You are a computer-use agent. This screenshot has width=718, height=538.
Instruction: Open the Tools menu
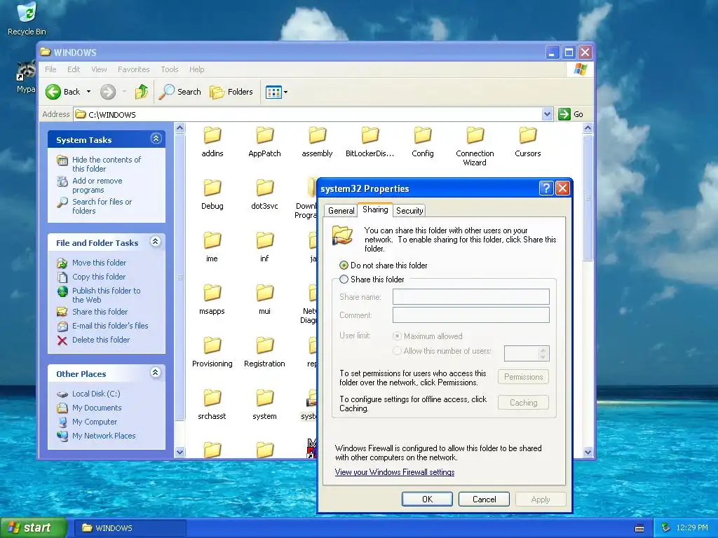(170, 69)
